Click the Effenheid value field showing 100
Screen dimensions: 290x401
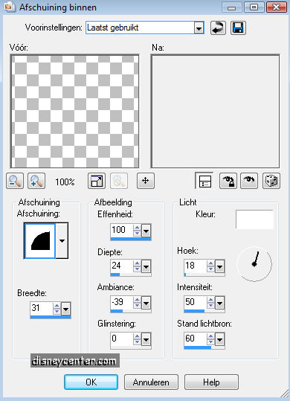pos(122,231)
